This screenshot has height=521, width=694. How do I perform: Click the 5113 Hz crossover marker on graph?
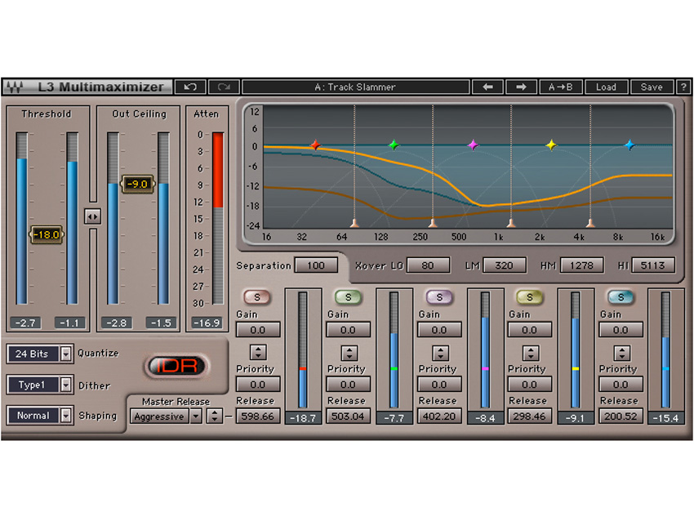click(590, 223)
